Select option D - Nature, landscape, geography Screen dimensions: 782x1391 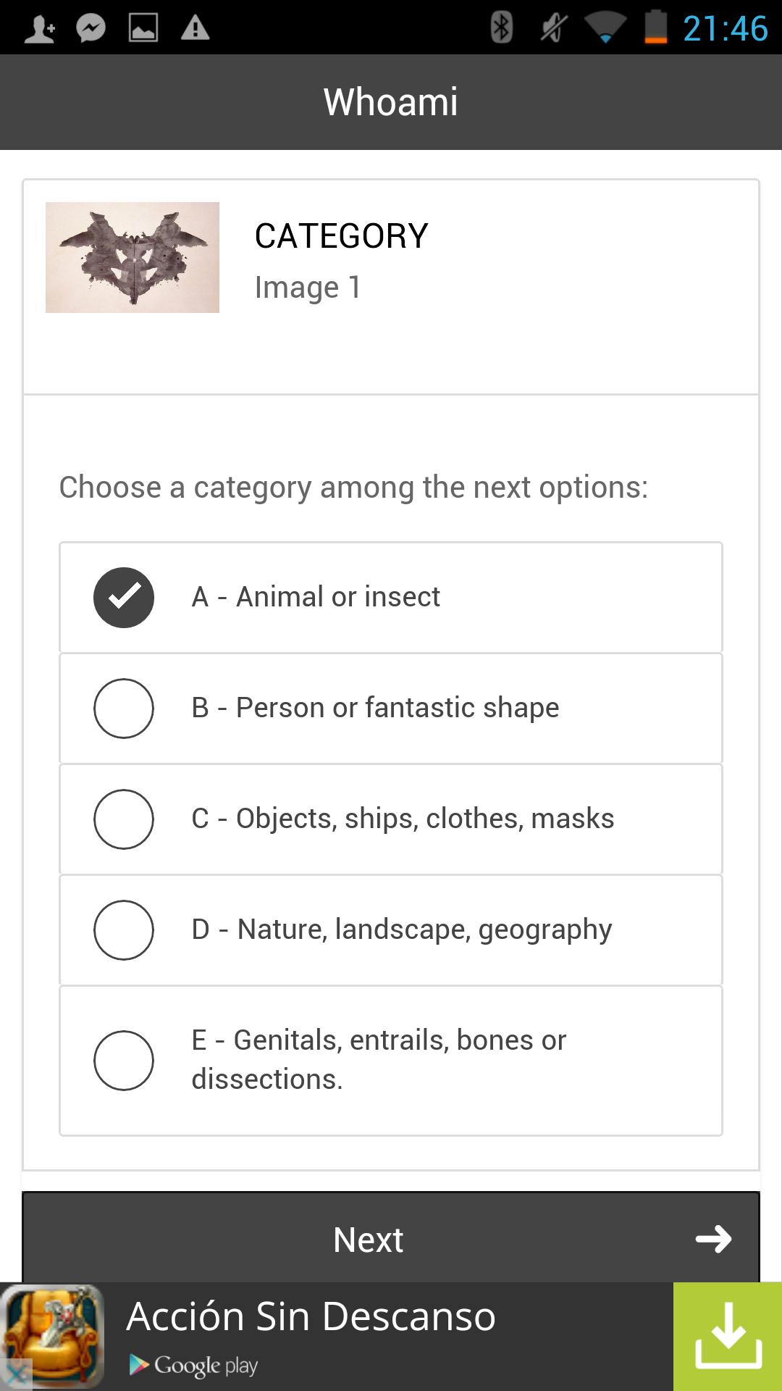124,930
